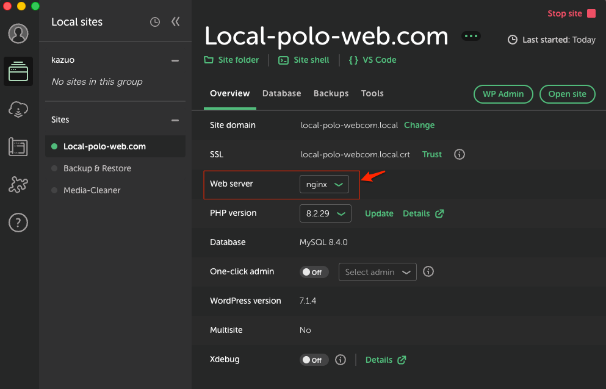Open the Web server nginx dropdown

point(324,184)
